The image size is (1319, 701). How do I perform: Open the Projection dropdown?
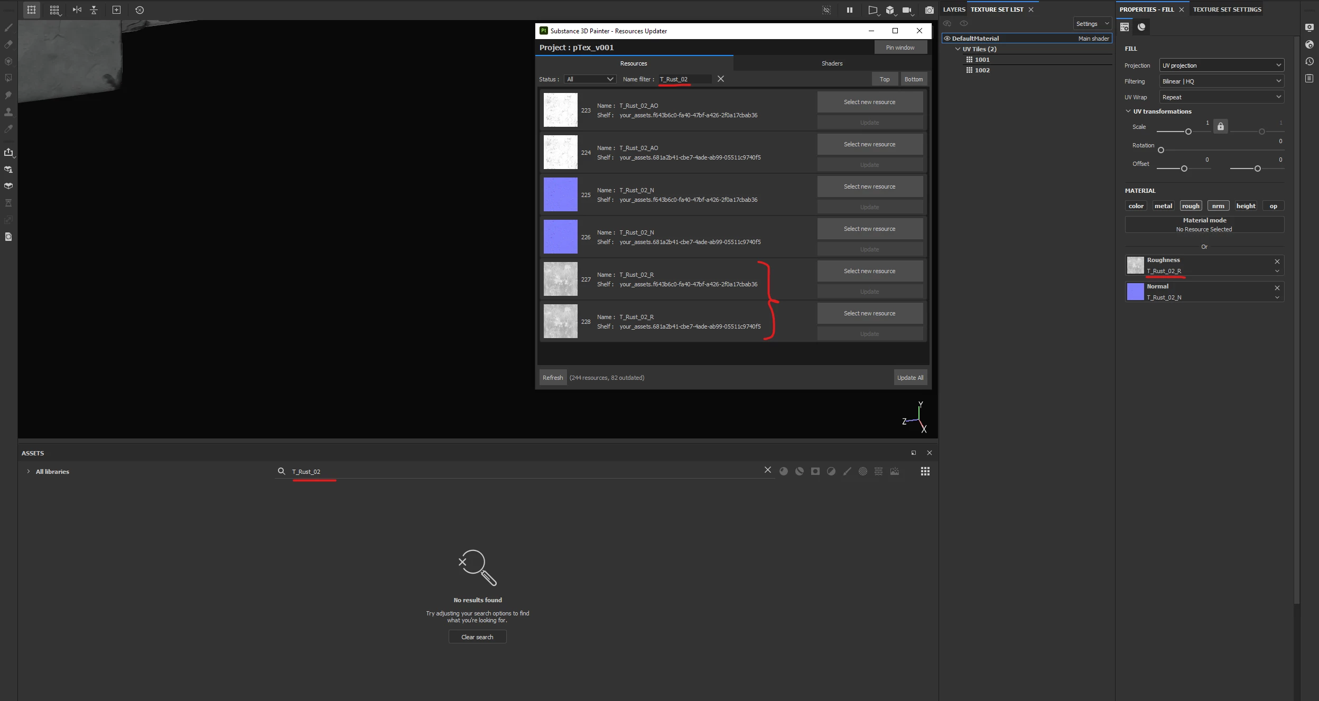click(1221, 66)
